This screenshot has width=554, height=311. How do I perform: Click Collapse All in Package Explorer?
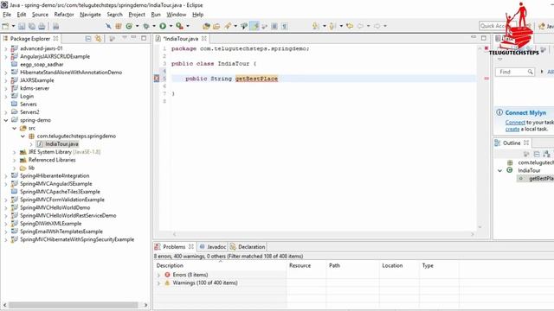(88, 38)
